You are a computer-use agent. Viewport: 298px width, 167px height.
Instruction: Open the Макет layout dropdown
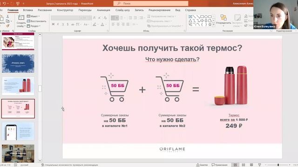coord(34,16)
